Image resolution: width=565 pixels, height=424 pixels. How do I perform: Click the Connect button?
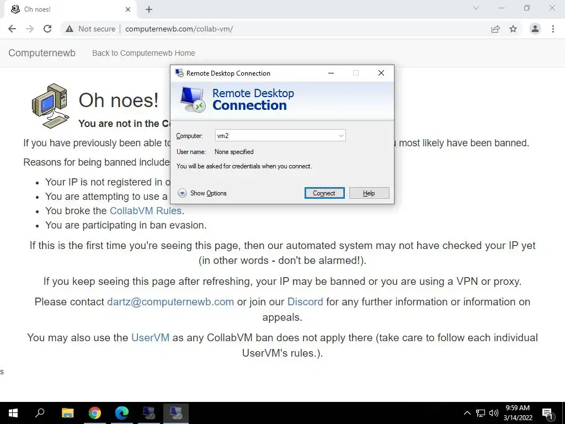pyautogui.click(x=324, y=193)
